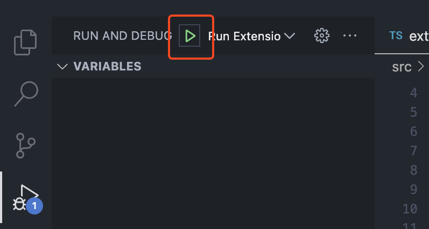
Task: Select line number 4 in editor gutter
Action: pyautogui.click(x=414, y=93)
